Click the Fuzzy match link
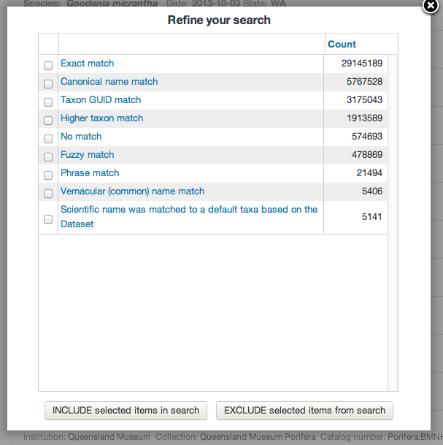Viewport: 443px width, 445px height. tap(88, 155)
